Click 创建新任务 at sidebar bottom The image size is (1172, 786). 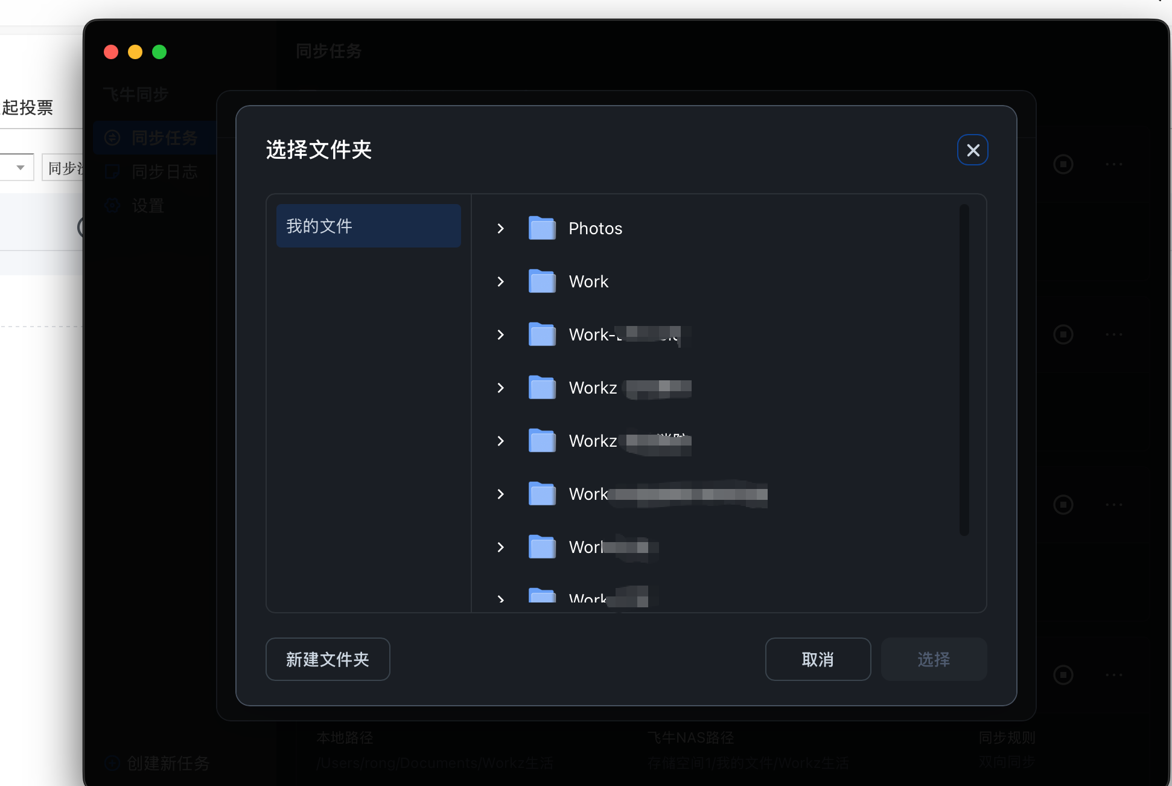click(168, 763)
